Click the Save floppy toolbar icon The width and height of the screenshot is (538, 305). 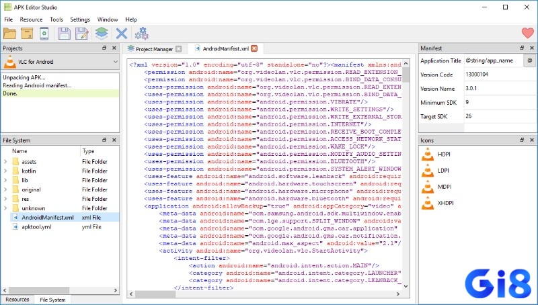pos(64,34)
